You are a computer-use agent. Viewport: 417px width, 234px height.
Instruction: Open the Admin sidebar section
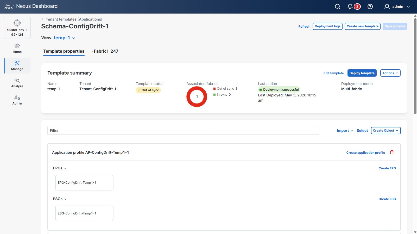tap(17, 100)
